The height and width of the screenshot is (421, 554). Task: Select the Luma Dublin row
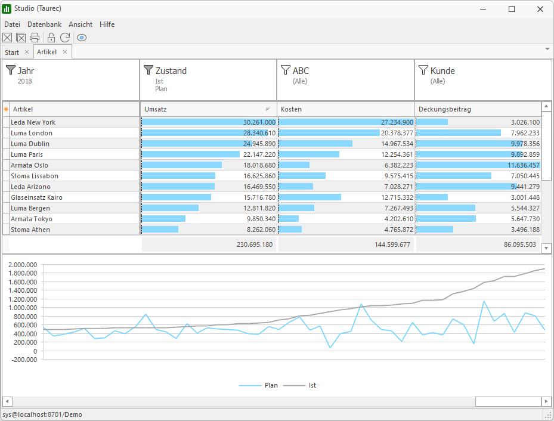(x=30, y=144)
